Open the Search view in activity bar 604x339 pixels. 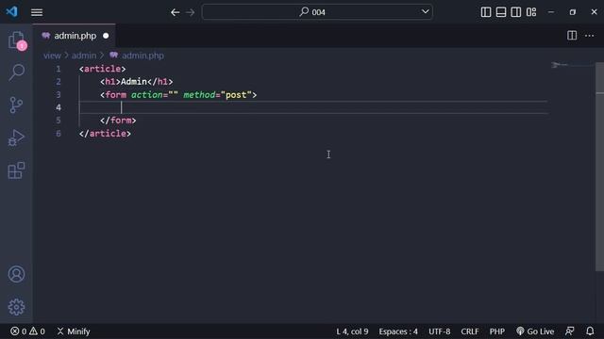coord(16,73)
